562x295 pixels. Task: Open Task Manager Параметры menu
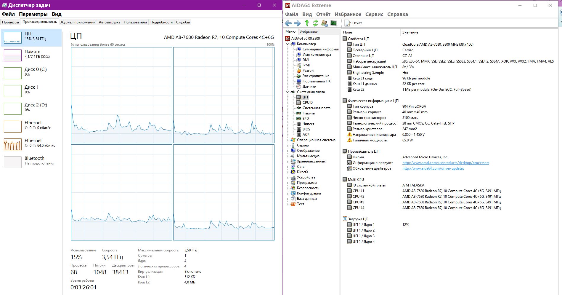(x=33, y=14)
